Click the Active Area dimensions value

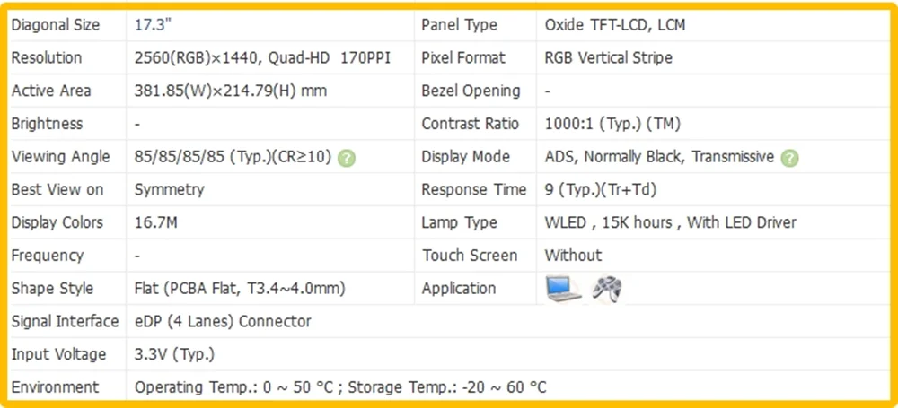coord(231,91)
